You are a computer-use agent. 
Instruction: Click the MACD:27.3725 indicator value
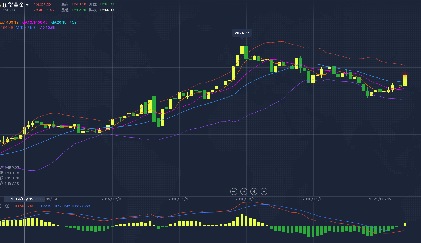pos(78,206)
